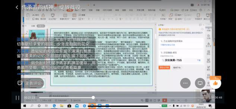Click the red slideshow play icon
This screenshot has width=236, height=109.
165,100
